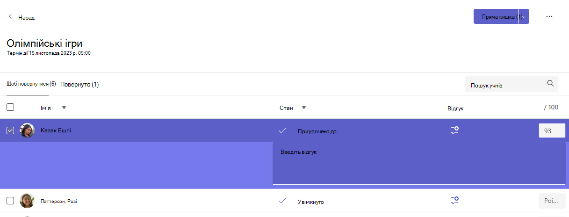Click the Введіть відгук feedback text box
569x217 pixels.
pos(419,163)
